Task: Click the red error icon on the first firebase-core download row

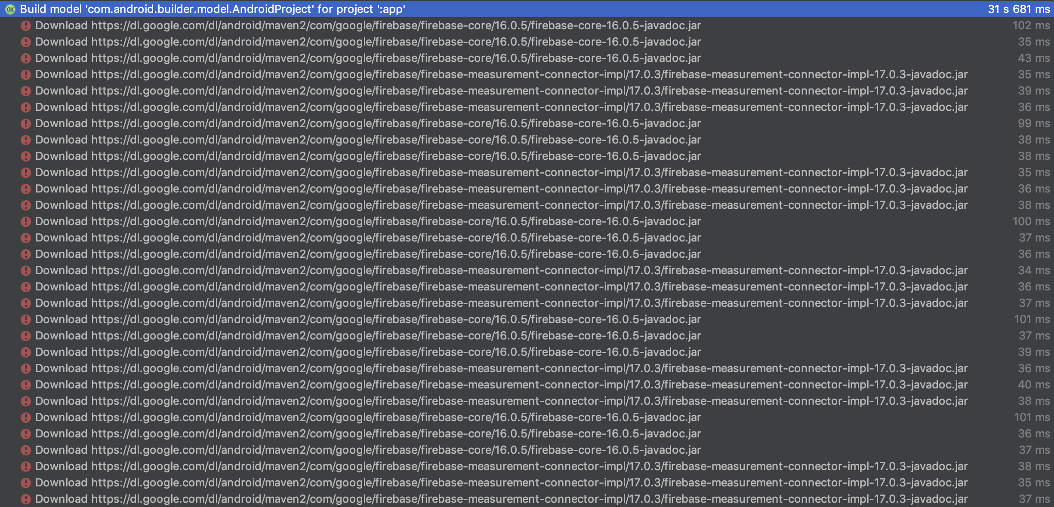Action: coord(25,25)
